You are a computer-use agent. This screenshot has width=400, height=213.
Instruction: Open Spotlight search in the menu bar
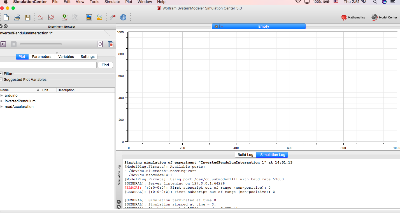coord(375,2)
